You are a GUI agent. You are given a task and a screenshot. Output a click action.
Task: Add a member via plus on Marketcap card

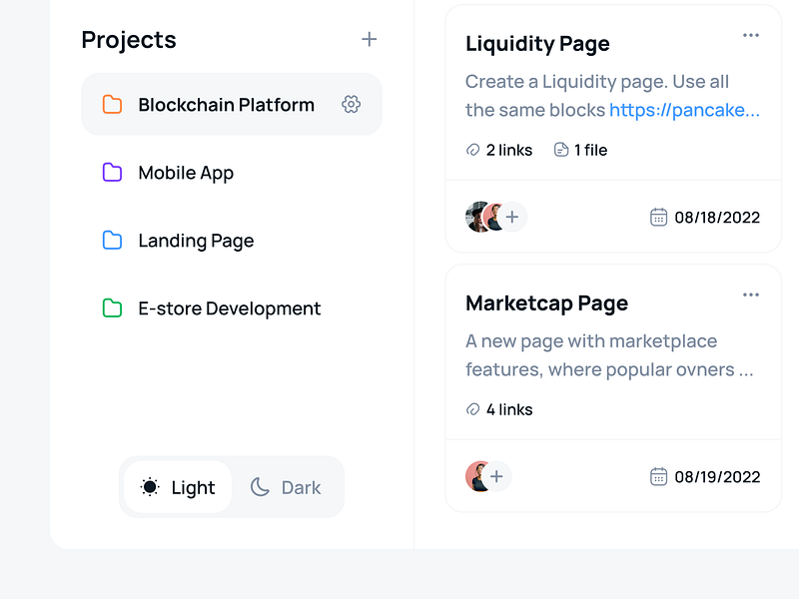click(x=497, y=476)
